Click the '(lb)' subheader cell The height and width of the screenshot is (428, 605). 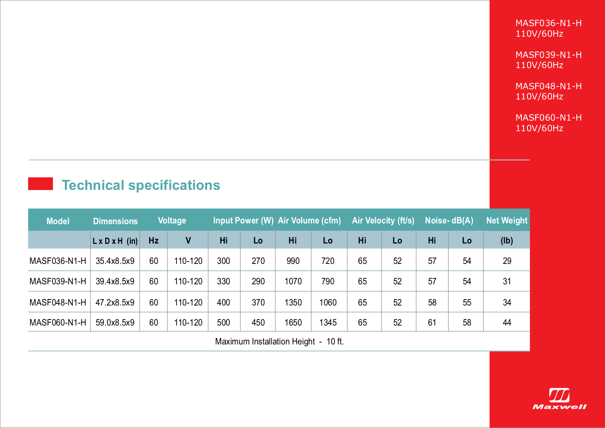507,241
